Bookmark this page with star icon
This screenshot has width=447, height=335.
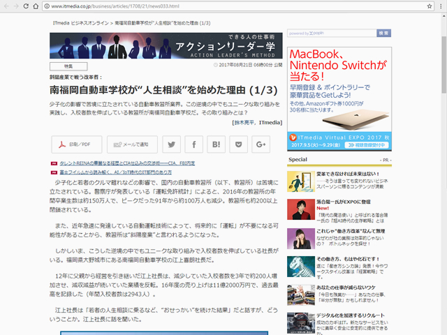coord(421,6)
